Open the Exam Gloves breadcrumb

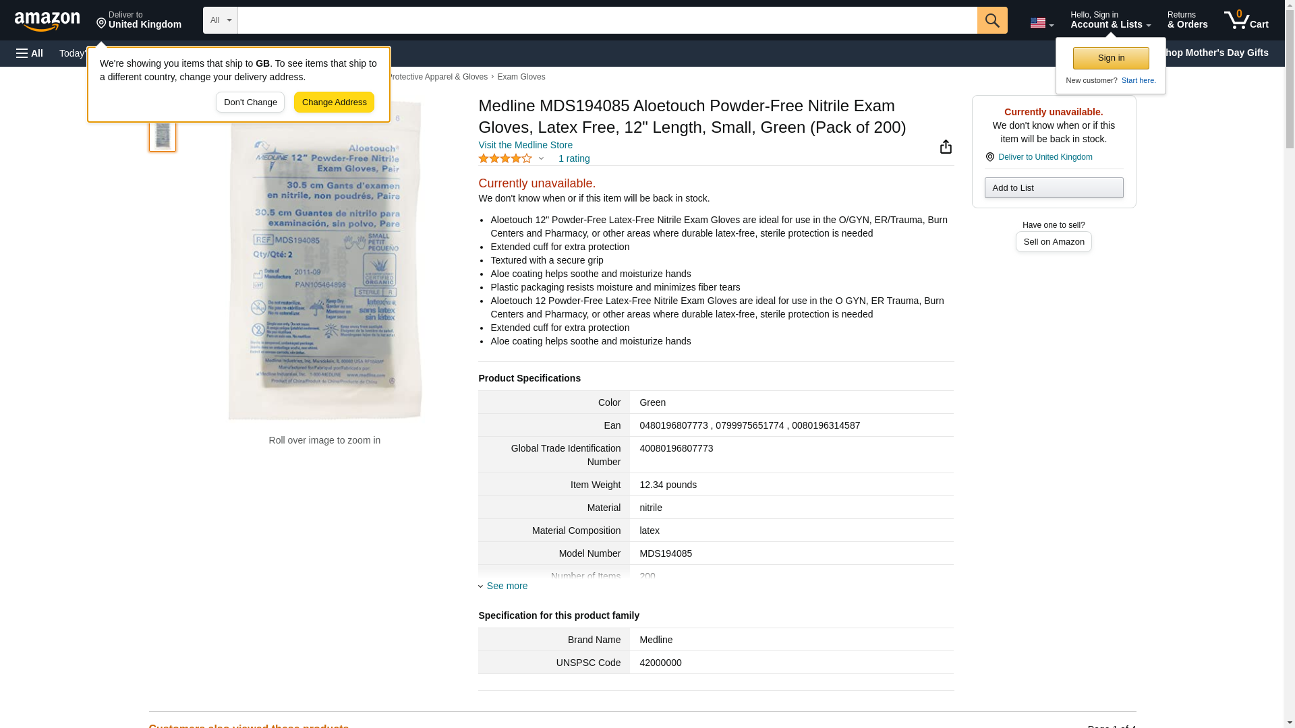coord(521,77)
